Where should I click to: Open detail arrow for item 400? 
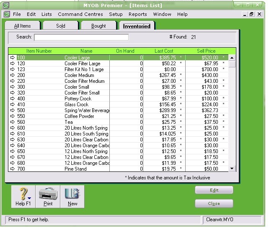[x=13, y=99]
